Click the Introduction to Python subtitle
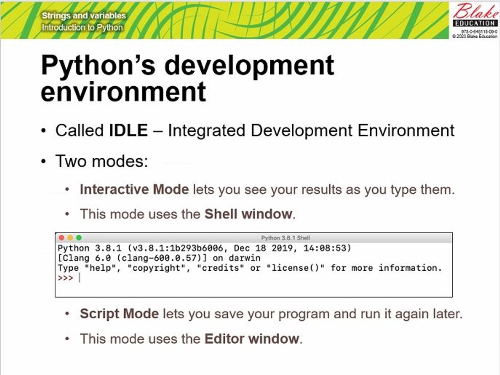The height and width of the screenshot is (375, 500). (x=82, y=27)
